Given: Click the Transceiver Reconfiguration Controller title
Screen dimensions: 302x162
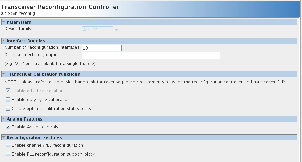Looking at the screenshot, I should coord(60,7).
